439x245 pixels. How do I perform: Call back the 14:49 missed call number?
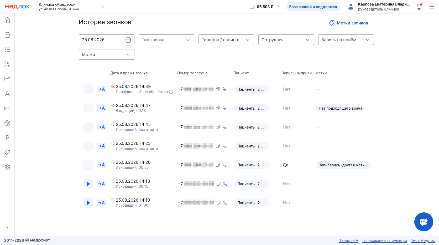pos(224,89)
